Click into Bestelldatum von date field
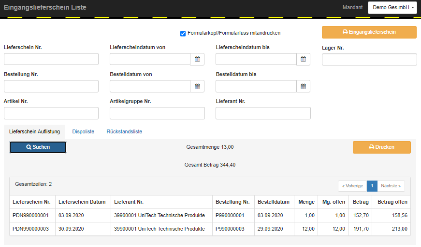Viewport: 421px width, 247px height. (x=150, y=86)
